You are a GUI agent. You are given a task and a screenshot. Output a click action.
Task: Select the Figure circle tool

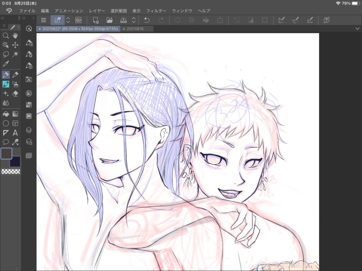(x=6, y=123)
